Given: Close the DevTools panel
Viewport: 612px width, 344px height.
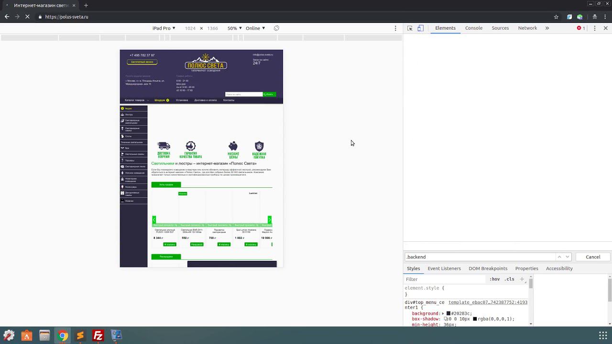Looking at the screenshot, I should point(605,28).
